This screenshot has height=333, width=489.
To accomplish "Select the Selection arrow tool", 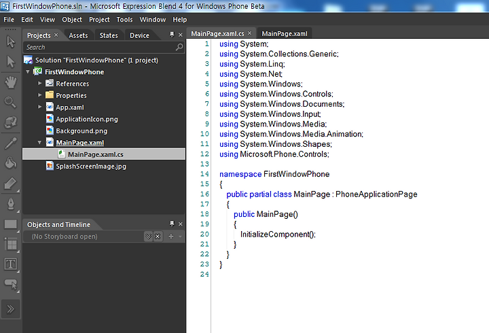I will coord(11,41).
